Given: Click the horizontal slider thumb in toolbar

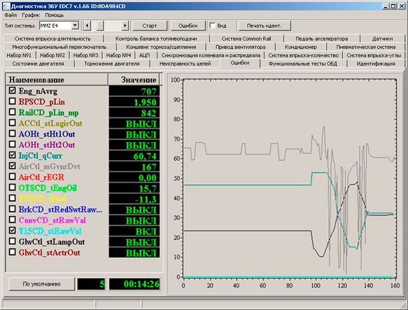Looking at the screenshot, I should point(100,25).
